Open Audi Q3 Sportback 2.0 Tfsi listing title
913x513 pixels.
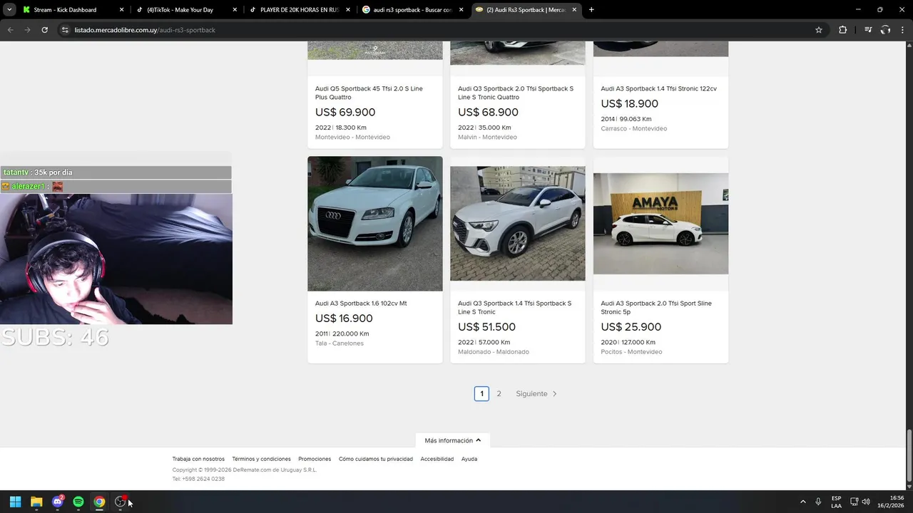[x=515, y=93]
